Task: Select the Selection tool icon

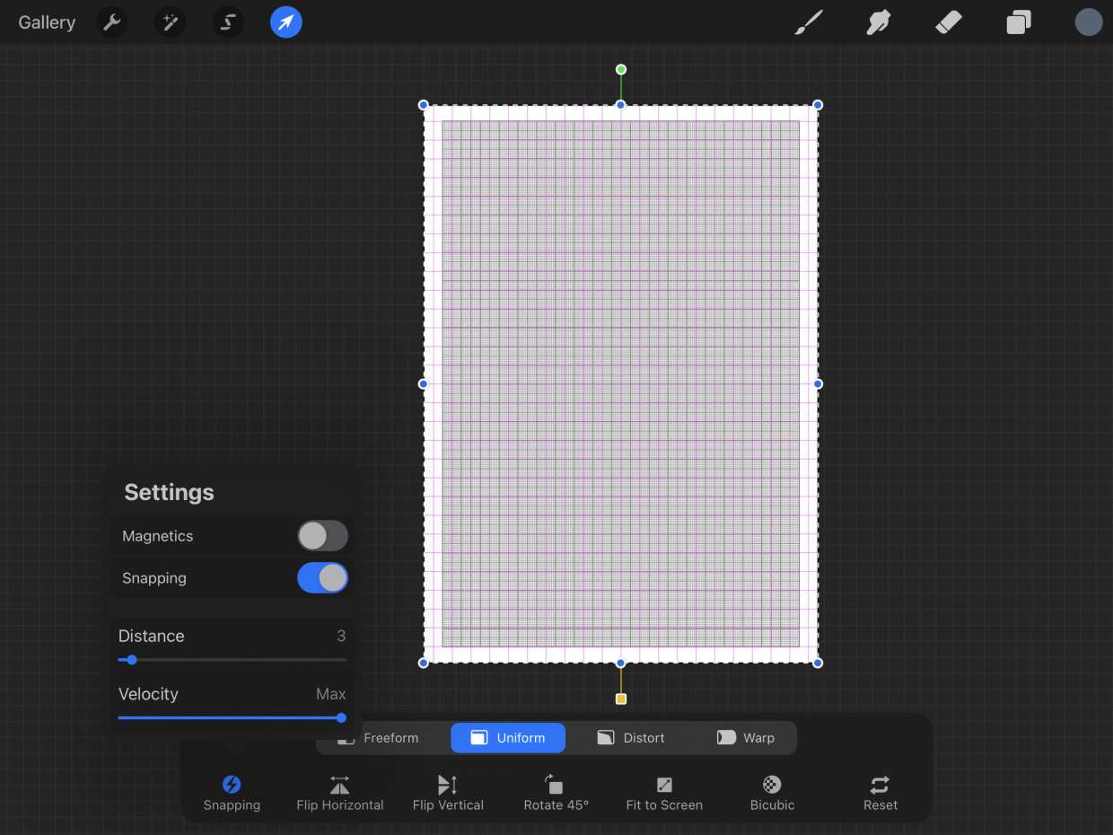Action: click(228, 22)
